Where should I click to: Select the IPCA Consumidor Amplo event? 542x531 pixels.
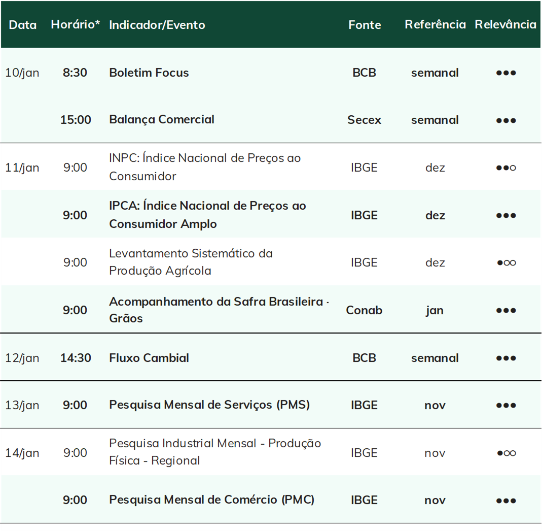click(x=207, y=215)
